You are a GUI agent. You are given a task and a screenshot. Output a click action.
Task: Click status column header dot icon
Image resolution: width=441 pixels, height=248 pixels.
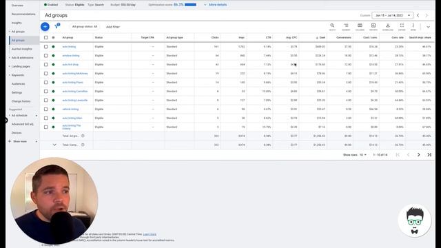[53, 37]
